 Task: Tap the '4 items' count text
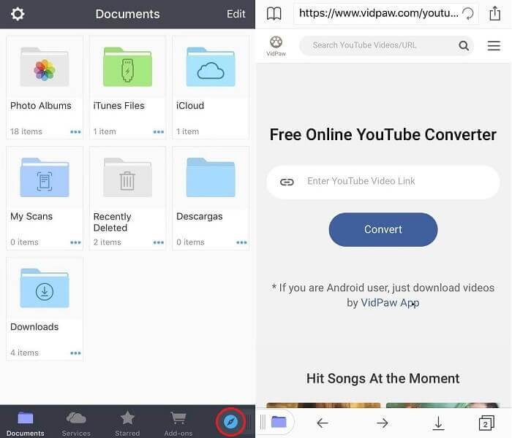coord(24,353)
